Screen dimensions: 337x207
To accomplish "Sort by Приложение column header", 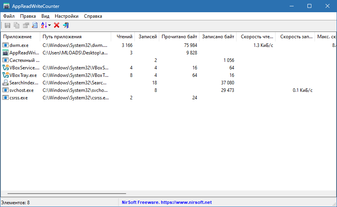I will [x=17, y=37].
